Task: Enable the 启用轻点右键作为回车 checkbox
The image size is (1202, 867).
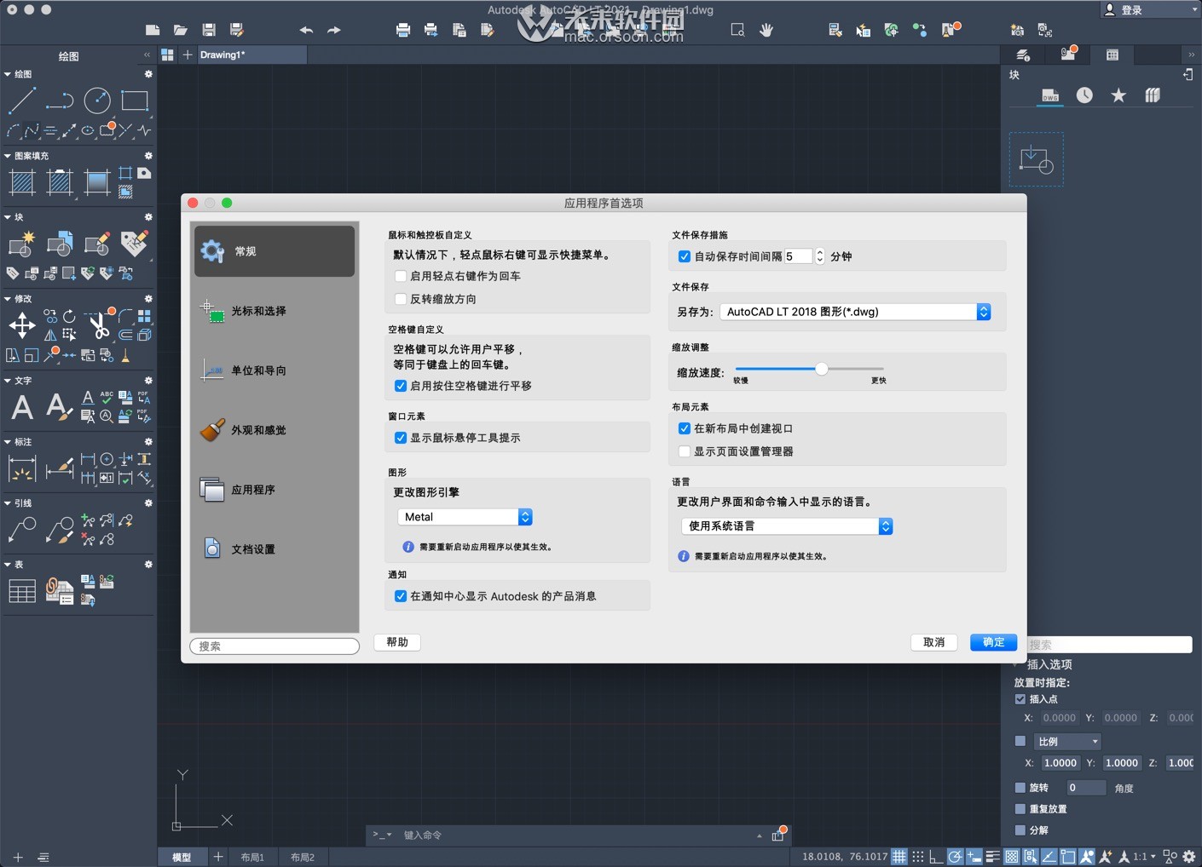Action: [x=401, y=276]
